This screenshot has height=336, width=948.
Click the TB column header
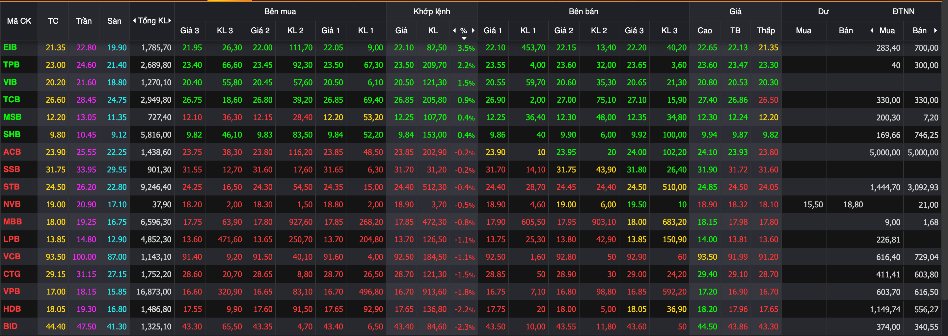pyautogui.click(x=735, y=31)
